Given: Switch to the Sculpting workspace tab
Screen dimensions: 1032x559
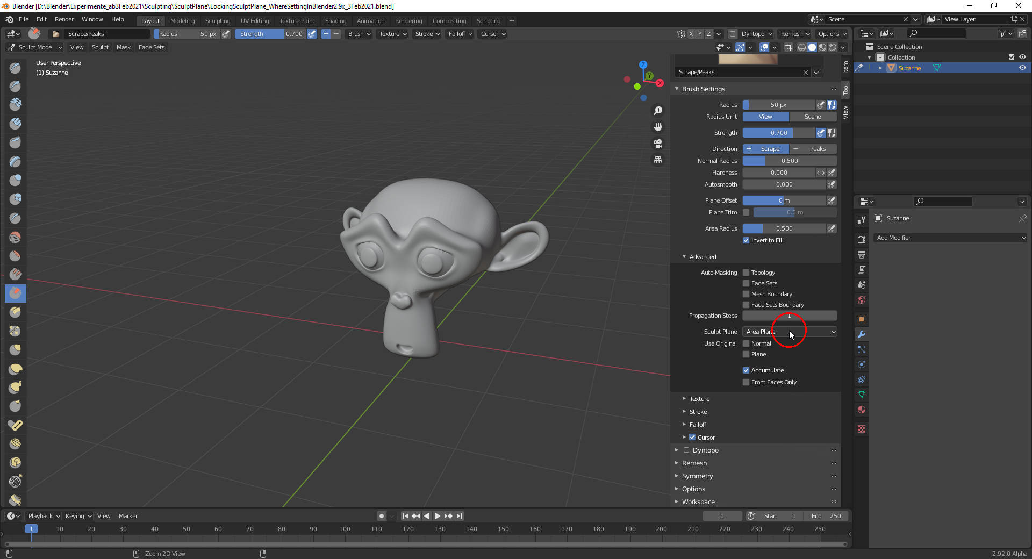Looking at the screenshot, I should [x=217, y=21].
